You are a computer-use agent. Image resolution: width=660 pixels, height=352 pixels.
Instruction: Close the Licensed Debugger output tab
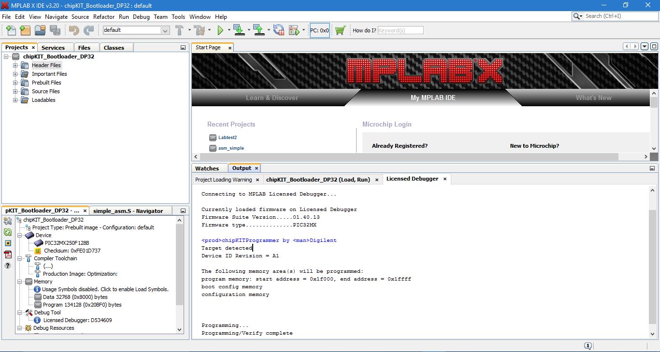445,179
